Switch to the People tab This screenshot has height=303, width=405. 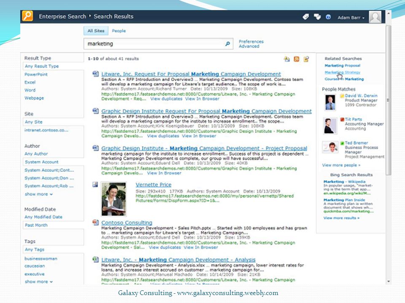coord(119,31)
